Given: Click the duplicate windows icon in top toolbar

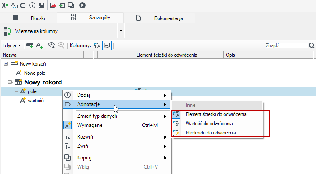Looking at the screenshot, I should click(x=71, y=5).
